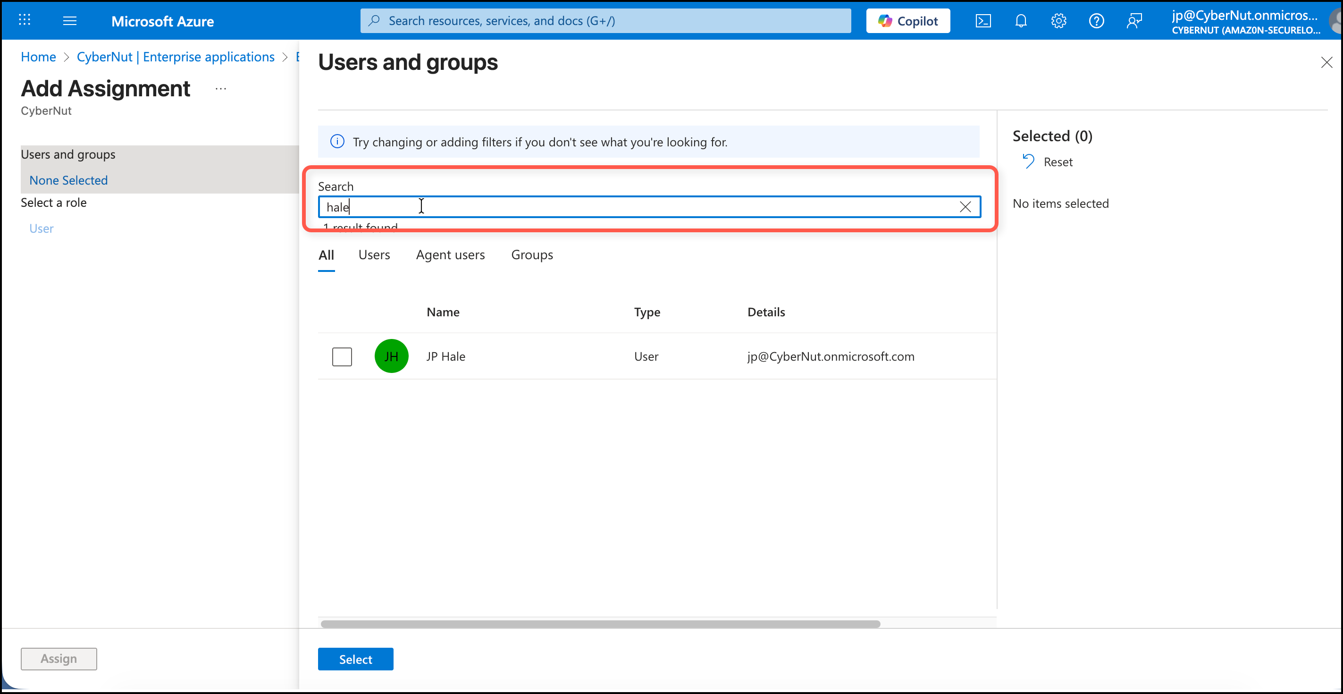Click the horizontal scrollbar at bottom

click(600, 624)
